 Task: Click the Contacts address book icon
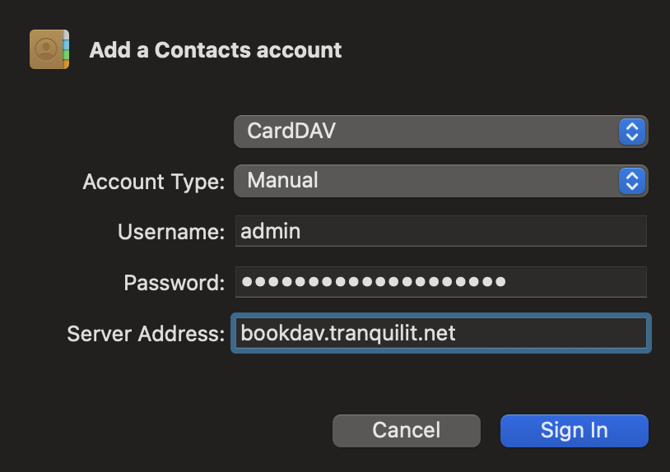[49, 49]
